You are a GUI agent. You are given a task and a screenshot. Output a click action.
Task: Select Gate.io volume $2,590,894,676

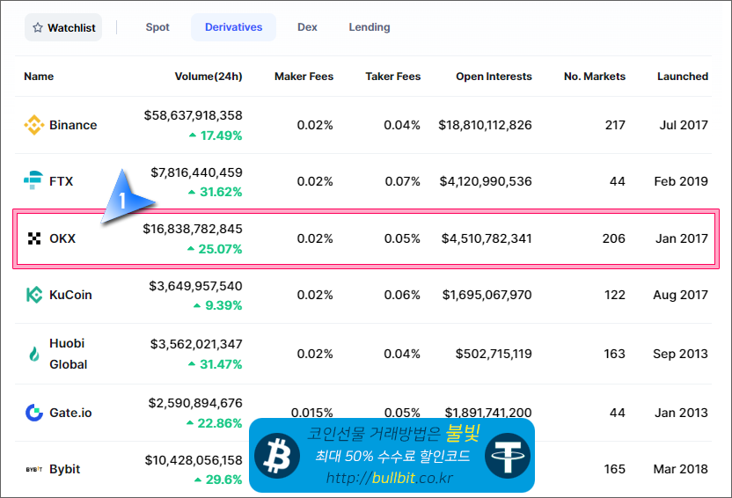[x=195, y=403]
